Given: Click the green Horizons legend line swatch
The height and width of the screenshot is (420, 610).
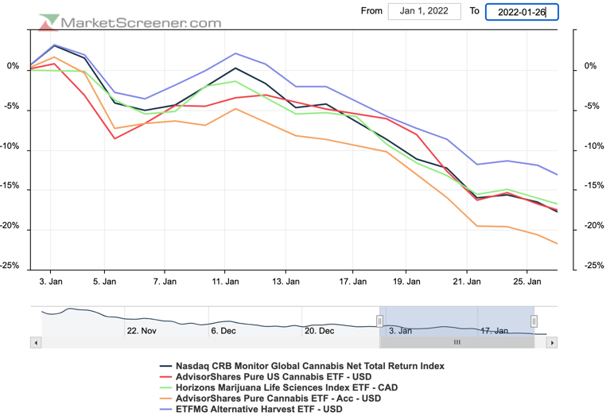Looking at the screenshot, I should (165, 387).
